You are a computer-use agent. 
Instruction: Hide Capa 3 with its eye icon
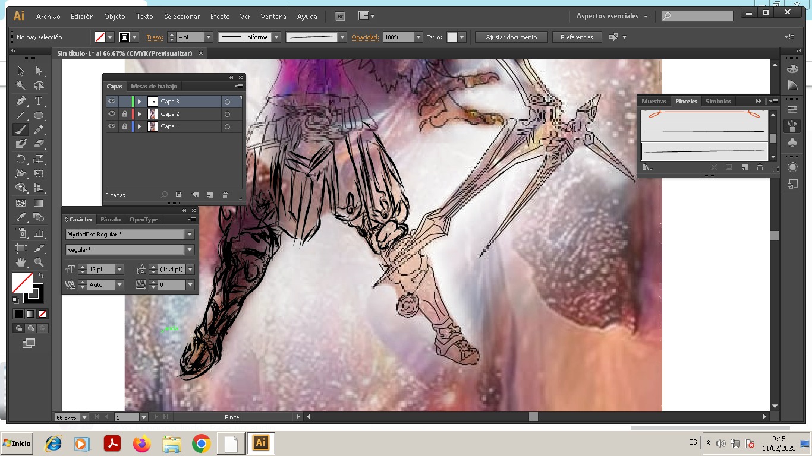pyautogui.click(x=111, y=102)
